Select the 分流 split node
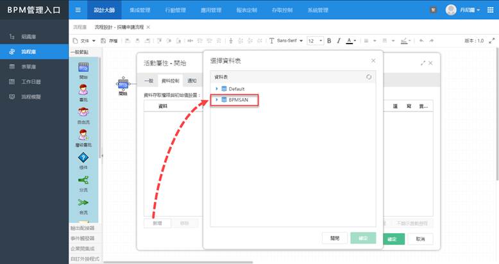Screen dimensions: 499x264 pyautogui.click(x=83, y=183)
